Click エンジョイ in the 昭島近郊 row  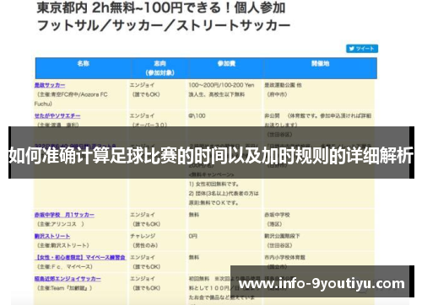tap(142, 279)
